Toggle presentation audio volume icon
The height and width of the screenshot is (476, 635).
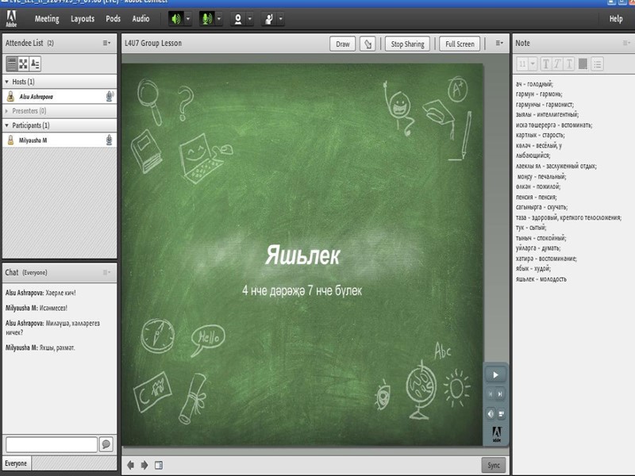(491, 413)
